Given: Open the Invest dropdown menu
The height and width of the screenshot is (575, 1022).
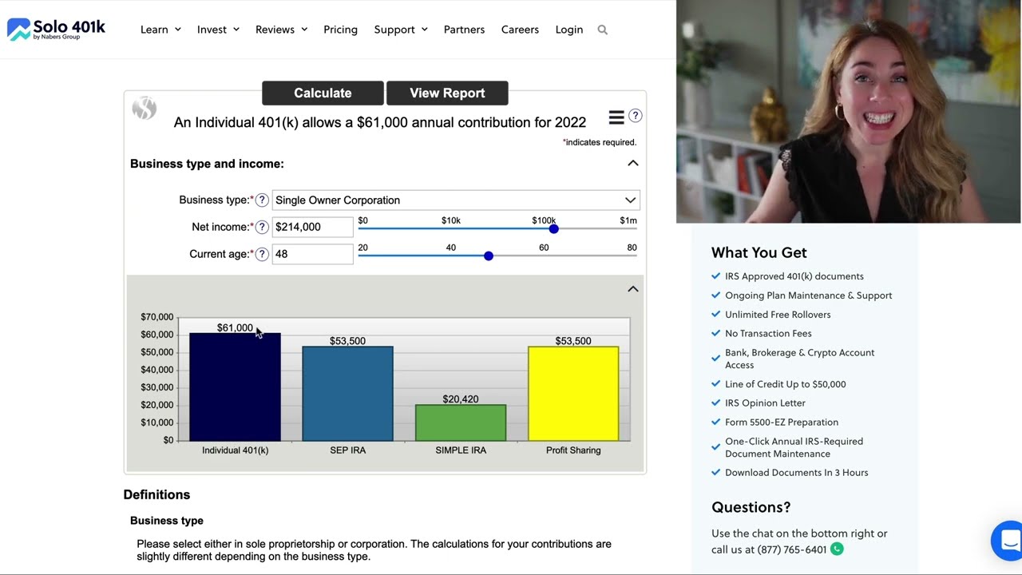Looking at the screenshot, I should (x=218, y=30).
